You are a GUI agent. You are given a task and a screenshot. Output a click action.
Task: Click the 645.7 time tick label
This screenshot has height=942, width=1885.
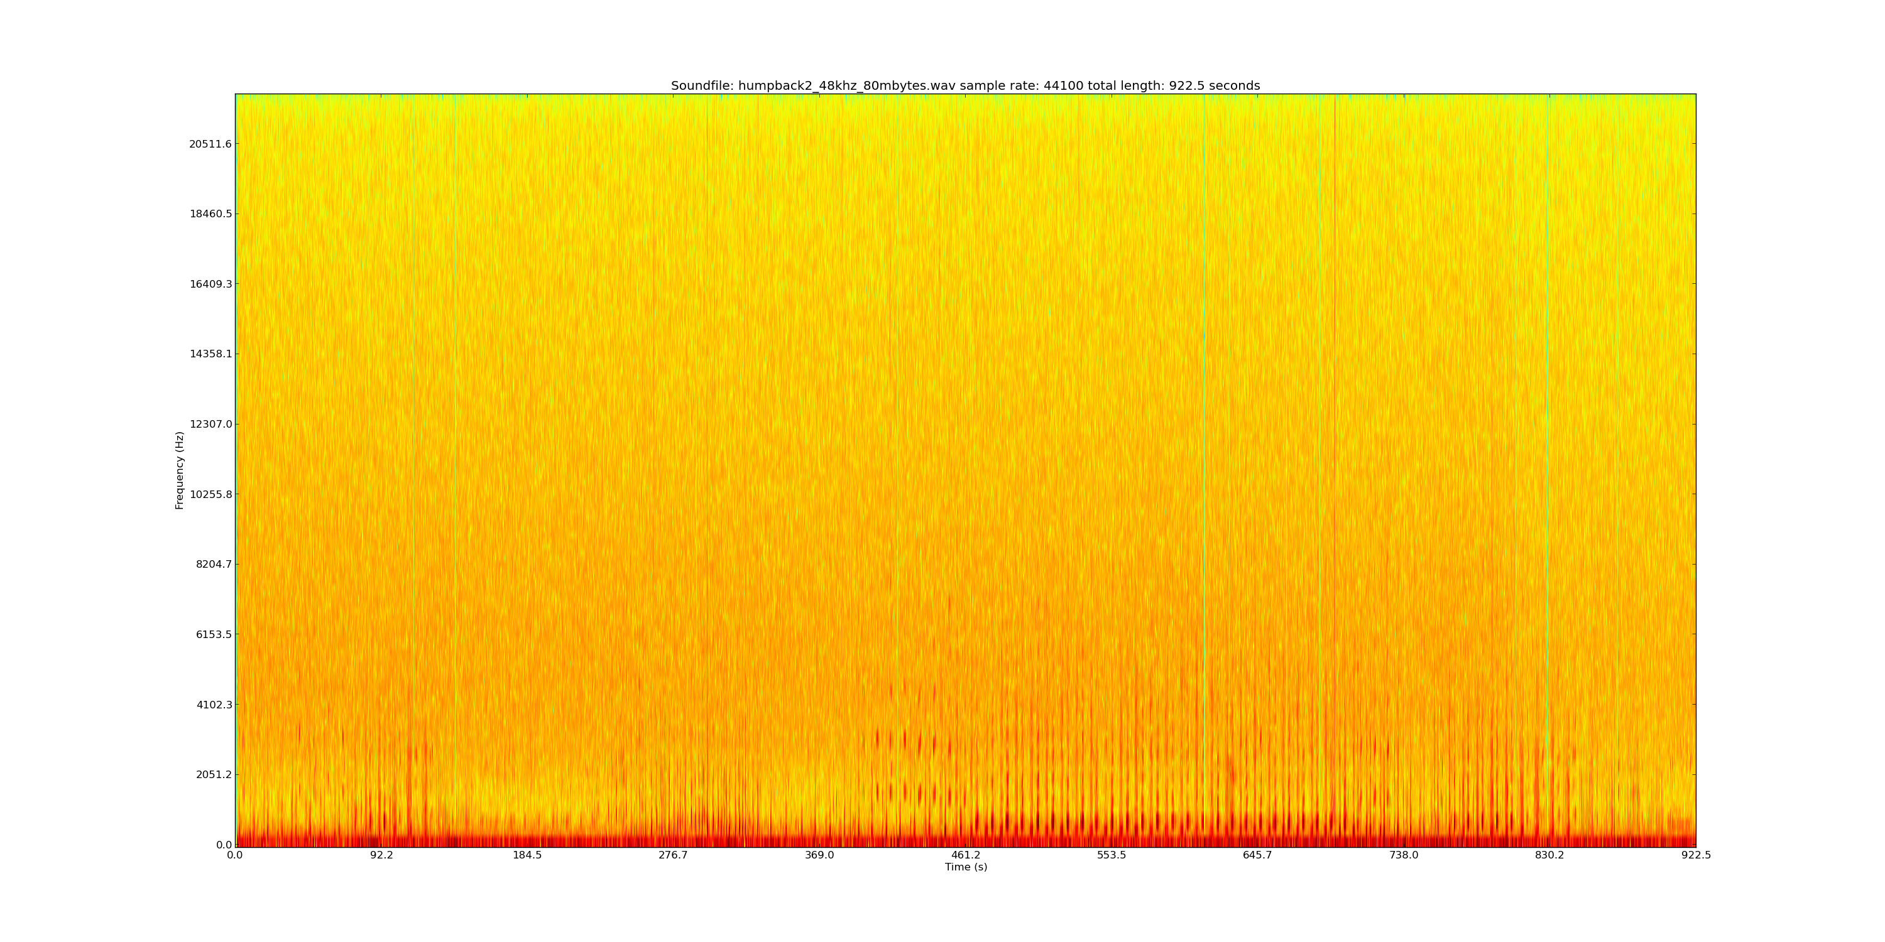pyautogui.click(x=1257, y=855)
